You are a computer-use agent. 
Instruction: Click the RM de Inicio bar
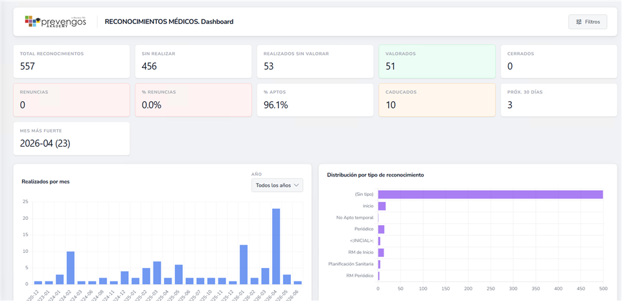point(381,252)
